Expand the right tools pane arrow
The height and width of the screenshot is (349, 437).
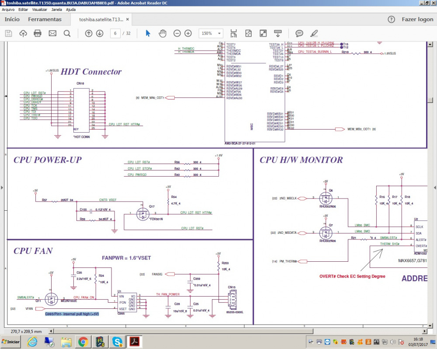coord(434,187)
